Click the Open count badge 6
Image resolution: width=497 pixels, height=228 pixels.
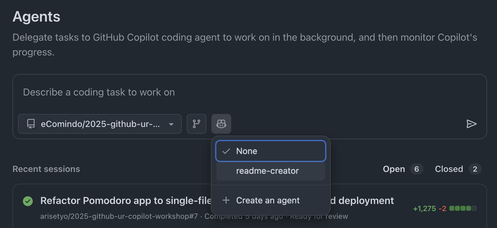(417, 169)
